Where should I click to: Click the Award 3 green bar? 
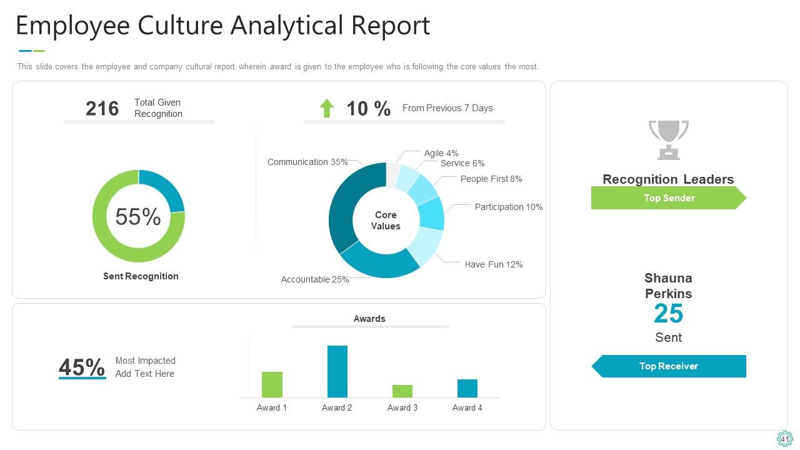(x=402, y=391)
